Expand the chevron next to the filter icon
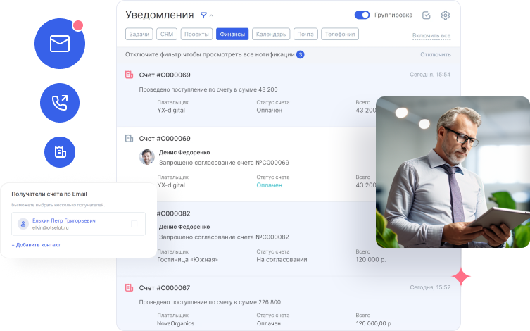 pyautogui.click(x=212, y=15)
